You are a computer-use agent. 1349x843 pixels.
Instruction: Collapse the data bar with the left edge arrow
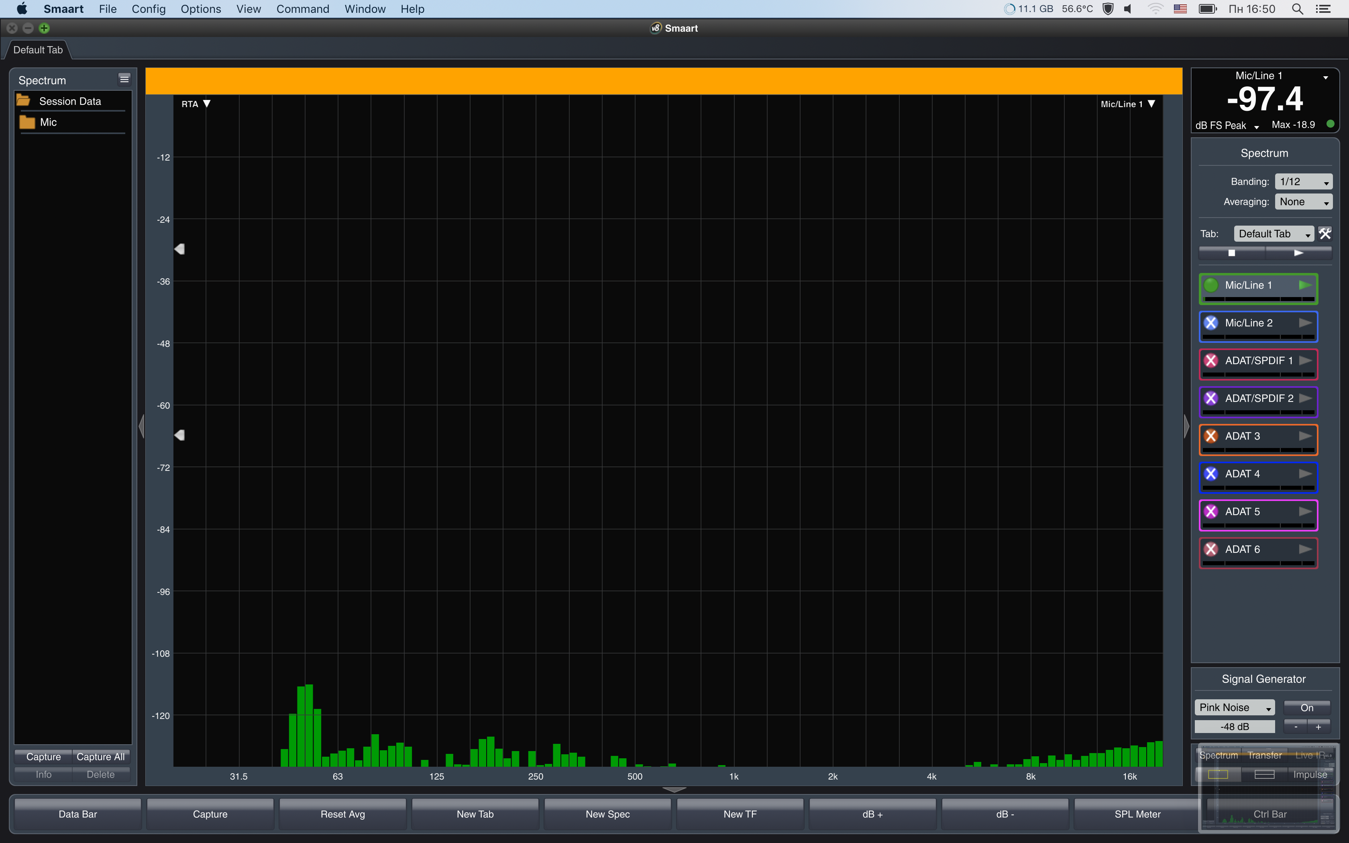[142, 426]
